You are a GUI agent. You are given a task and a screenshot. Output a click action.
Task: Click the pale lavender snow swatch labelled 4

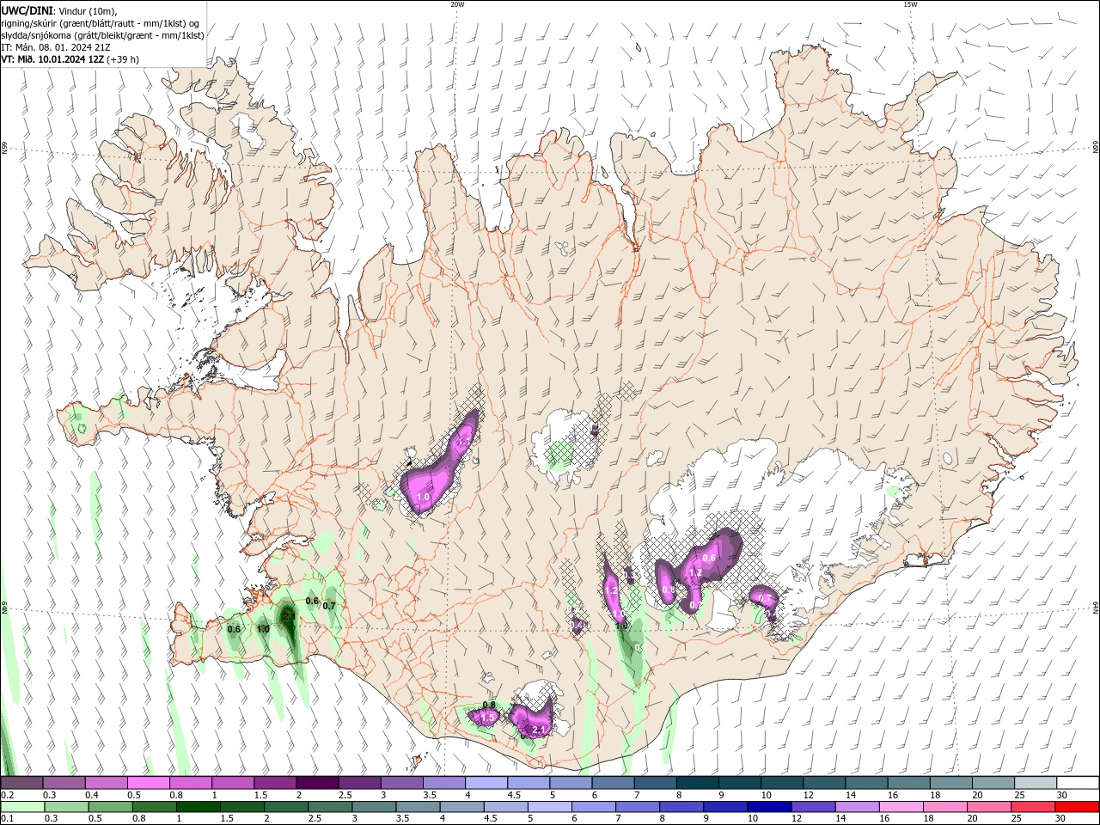pyautogui.click(x=486, y=782)
